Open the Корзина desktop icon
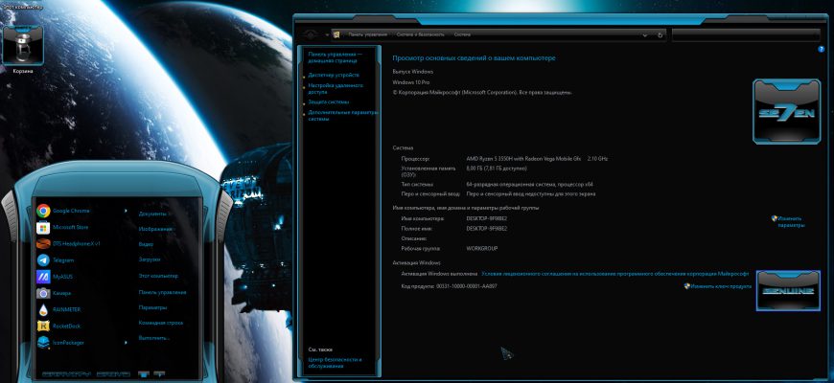The image size is (834, 383). [x=23, y=49]
